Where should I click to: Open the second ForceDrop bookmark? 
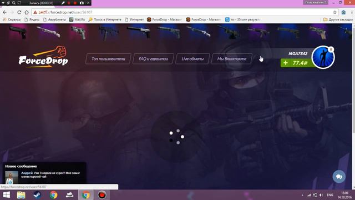tap(204, 20)
